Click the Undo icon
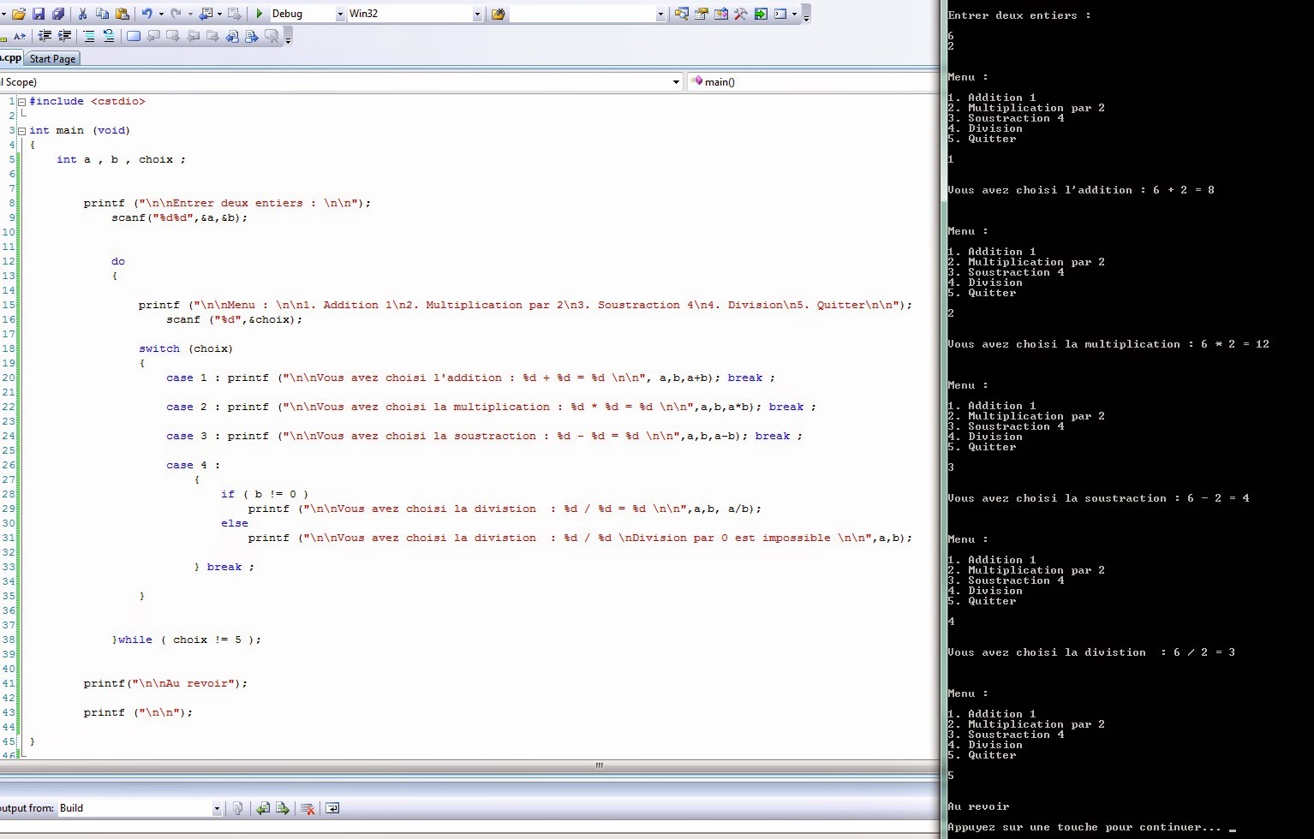Viewport: 1314px width, 839px height. 146,13
